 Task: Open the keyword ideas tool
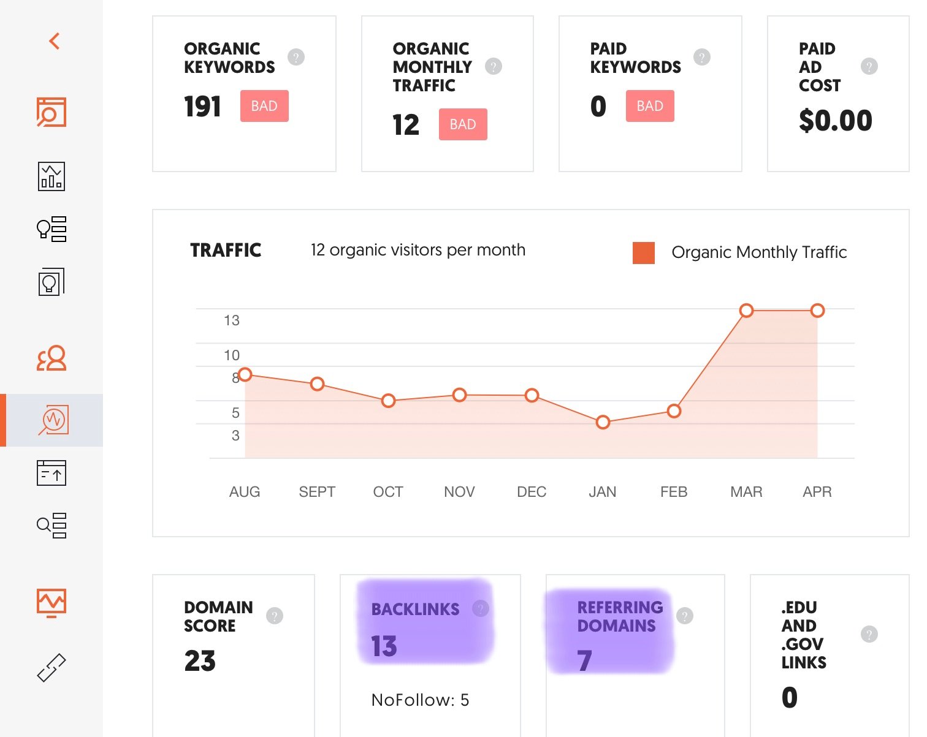[x=52, y=229]
